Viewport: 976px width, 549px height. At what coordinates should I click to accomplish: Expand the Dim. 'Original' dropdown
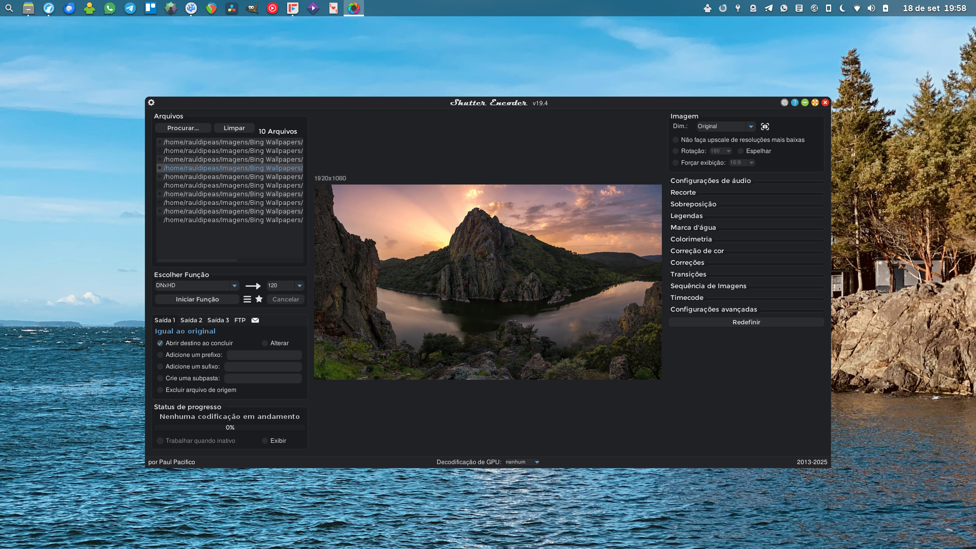[751, 127]
